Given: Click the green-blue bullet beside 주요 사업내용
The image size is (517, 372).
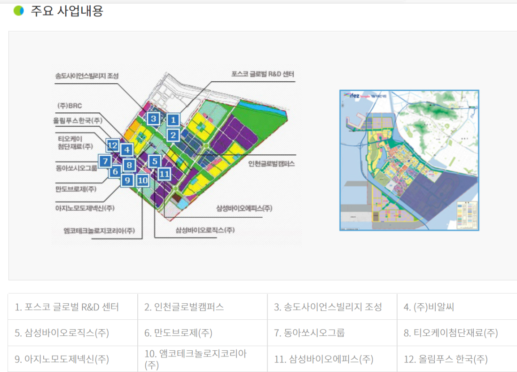Looking at the screenshot, I should pos(19,11).
